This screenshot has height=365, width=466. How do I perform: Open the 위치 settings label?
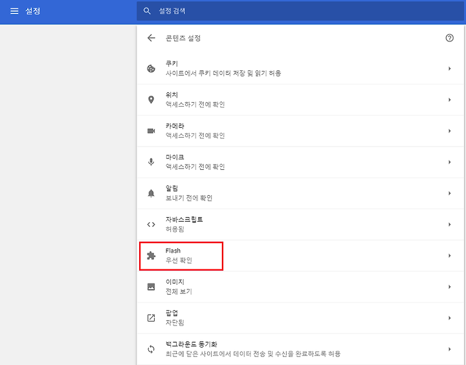[x=172, y=95]
